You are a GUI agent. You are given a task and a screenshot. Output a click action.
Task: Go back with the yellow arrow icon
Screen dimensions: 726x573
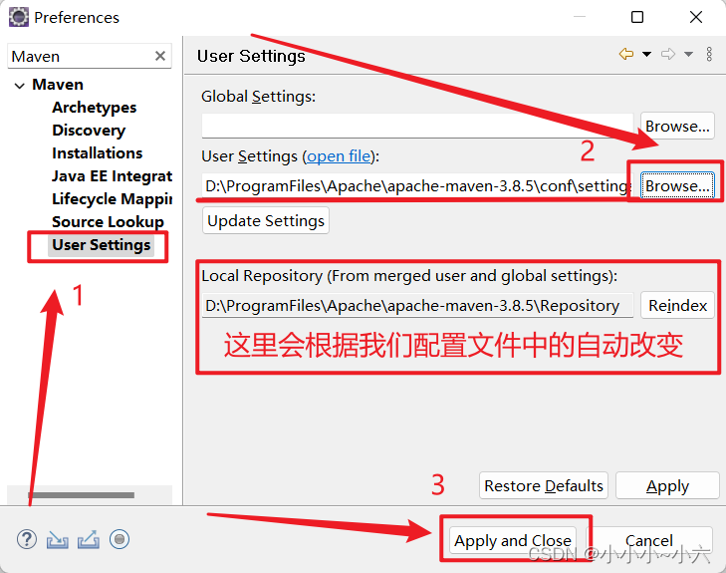[626, 54]
